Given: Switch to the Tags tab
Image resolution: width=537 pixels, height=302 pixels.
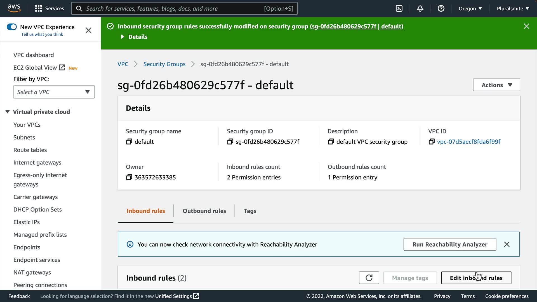Looking at the screenshot, I should pyautogui.click(x=250, y=211).
